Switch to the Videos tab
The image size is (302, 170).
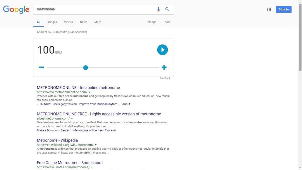pyautogui.click(x=69, y=22)
